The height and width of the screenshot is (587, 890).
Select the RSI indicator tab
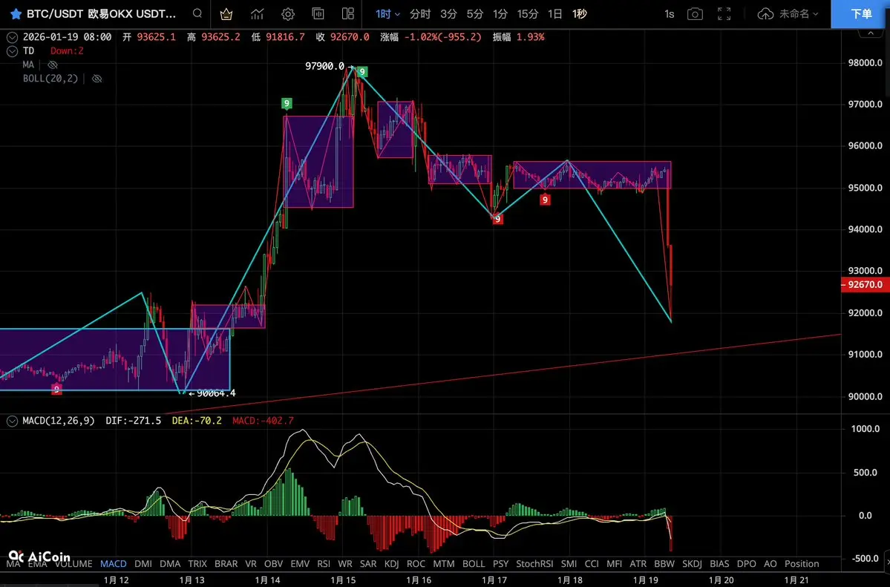[x=324, y=564]
